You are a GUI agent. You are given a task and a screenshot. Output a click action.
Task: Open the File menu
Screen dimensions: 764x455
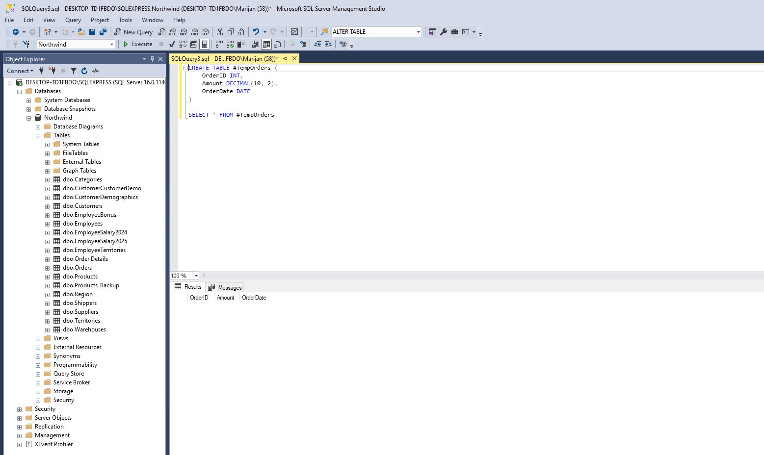[x=9, y=20]
